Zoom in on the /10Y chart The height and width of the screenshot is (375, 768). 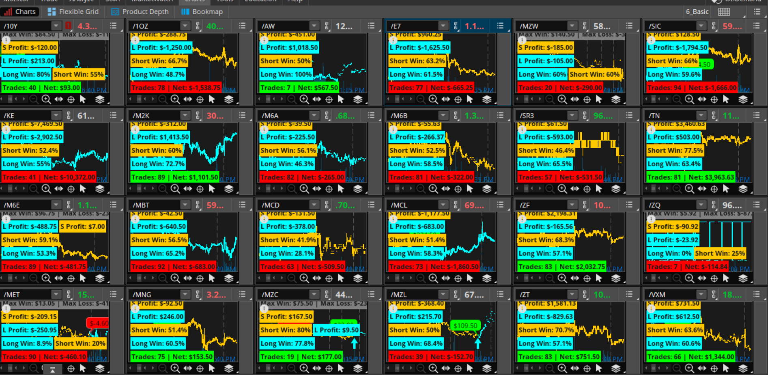(x=46, y=99)
